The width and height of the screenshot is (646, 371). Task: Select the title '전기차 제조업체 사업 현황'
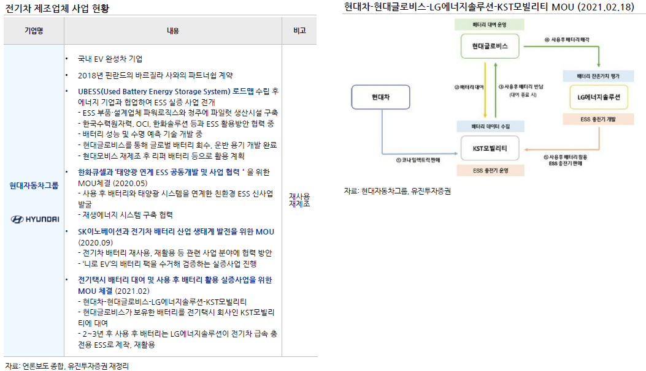coord(57,8)
